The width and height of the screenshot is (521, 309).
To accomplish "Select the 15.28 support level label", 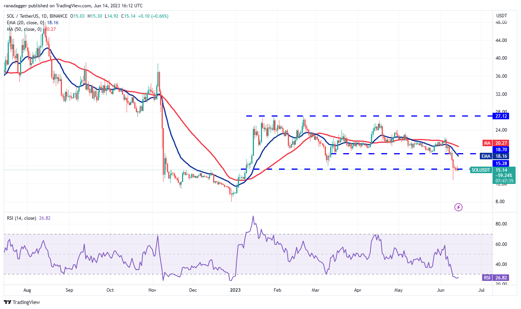I will coord(503,164).
